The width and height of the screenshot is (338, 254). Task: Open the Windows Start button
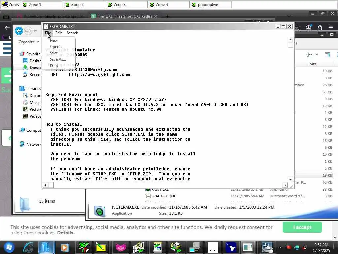pos(9,247)
